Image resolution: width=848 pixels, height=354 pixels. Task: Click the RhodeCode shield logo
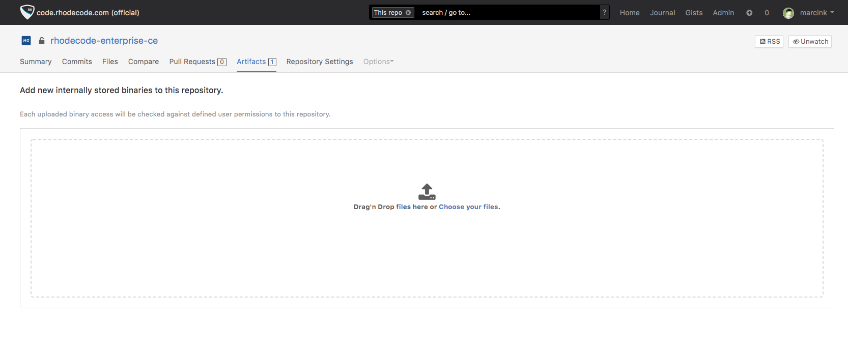coord(27,12)
